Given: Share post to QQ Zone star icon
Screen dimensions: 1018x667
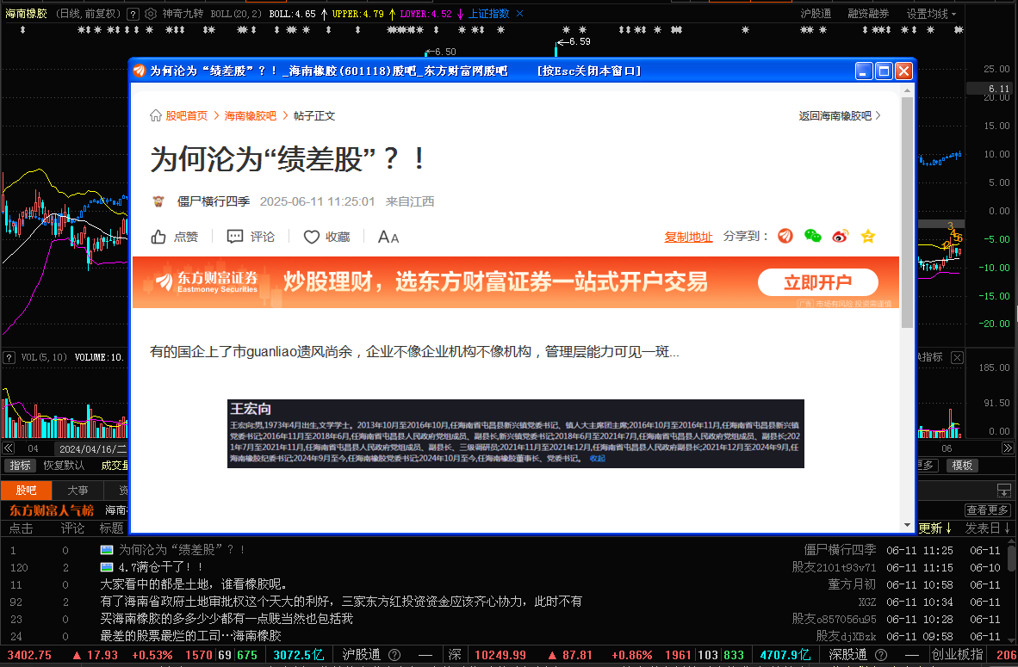Looking at the screenshot, I should point(868,236).
